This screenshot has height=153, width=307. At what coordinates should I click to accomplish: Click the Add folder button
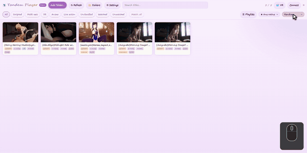[x=58, y=5]
